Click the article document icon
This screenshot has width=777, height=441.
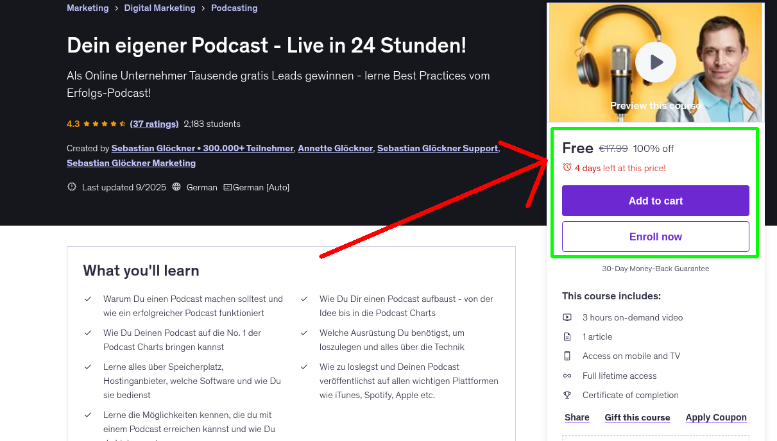(x=567, y=336)
